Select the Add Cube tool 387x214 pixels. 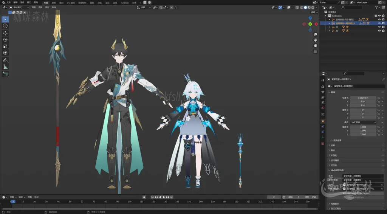pos(5,74)
